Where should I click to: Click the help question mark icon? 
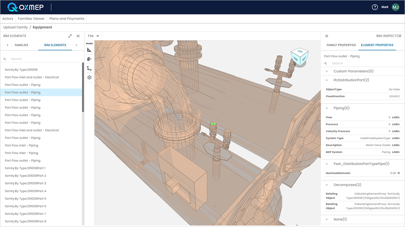[x=375, y=7]
